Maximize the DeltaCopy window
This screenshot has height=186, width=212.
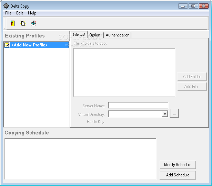click(x=193, y=6)
